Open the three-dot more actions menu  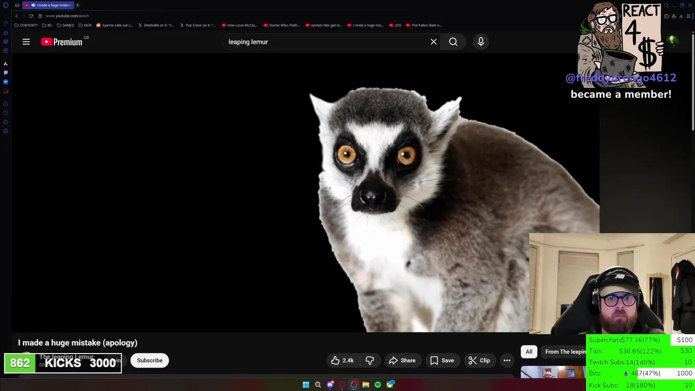point(507,361)
